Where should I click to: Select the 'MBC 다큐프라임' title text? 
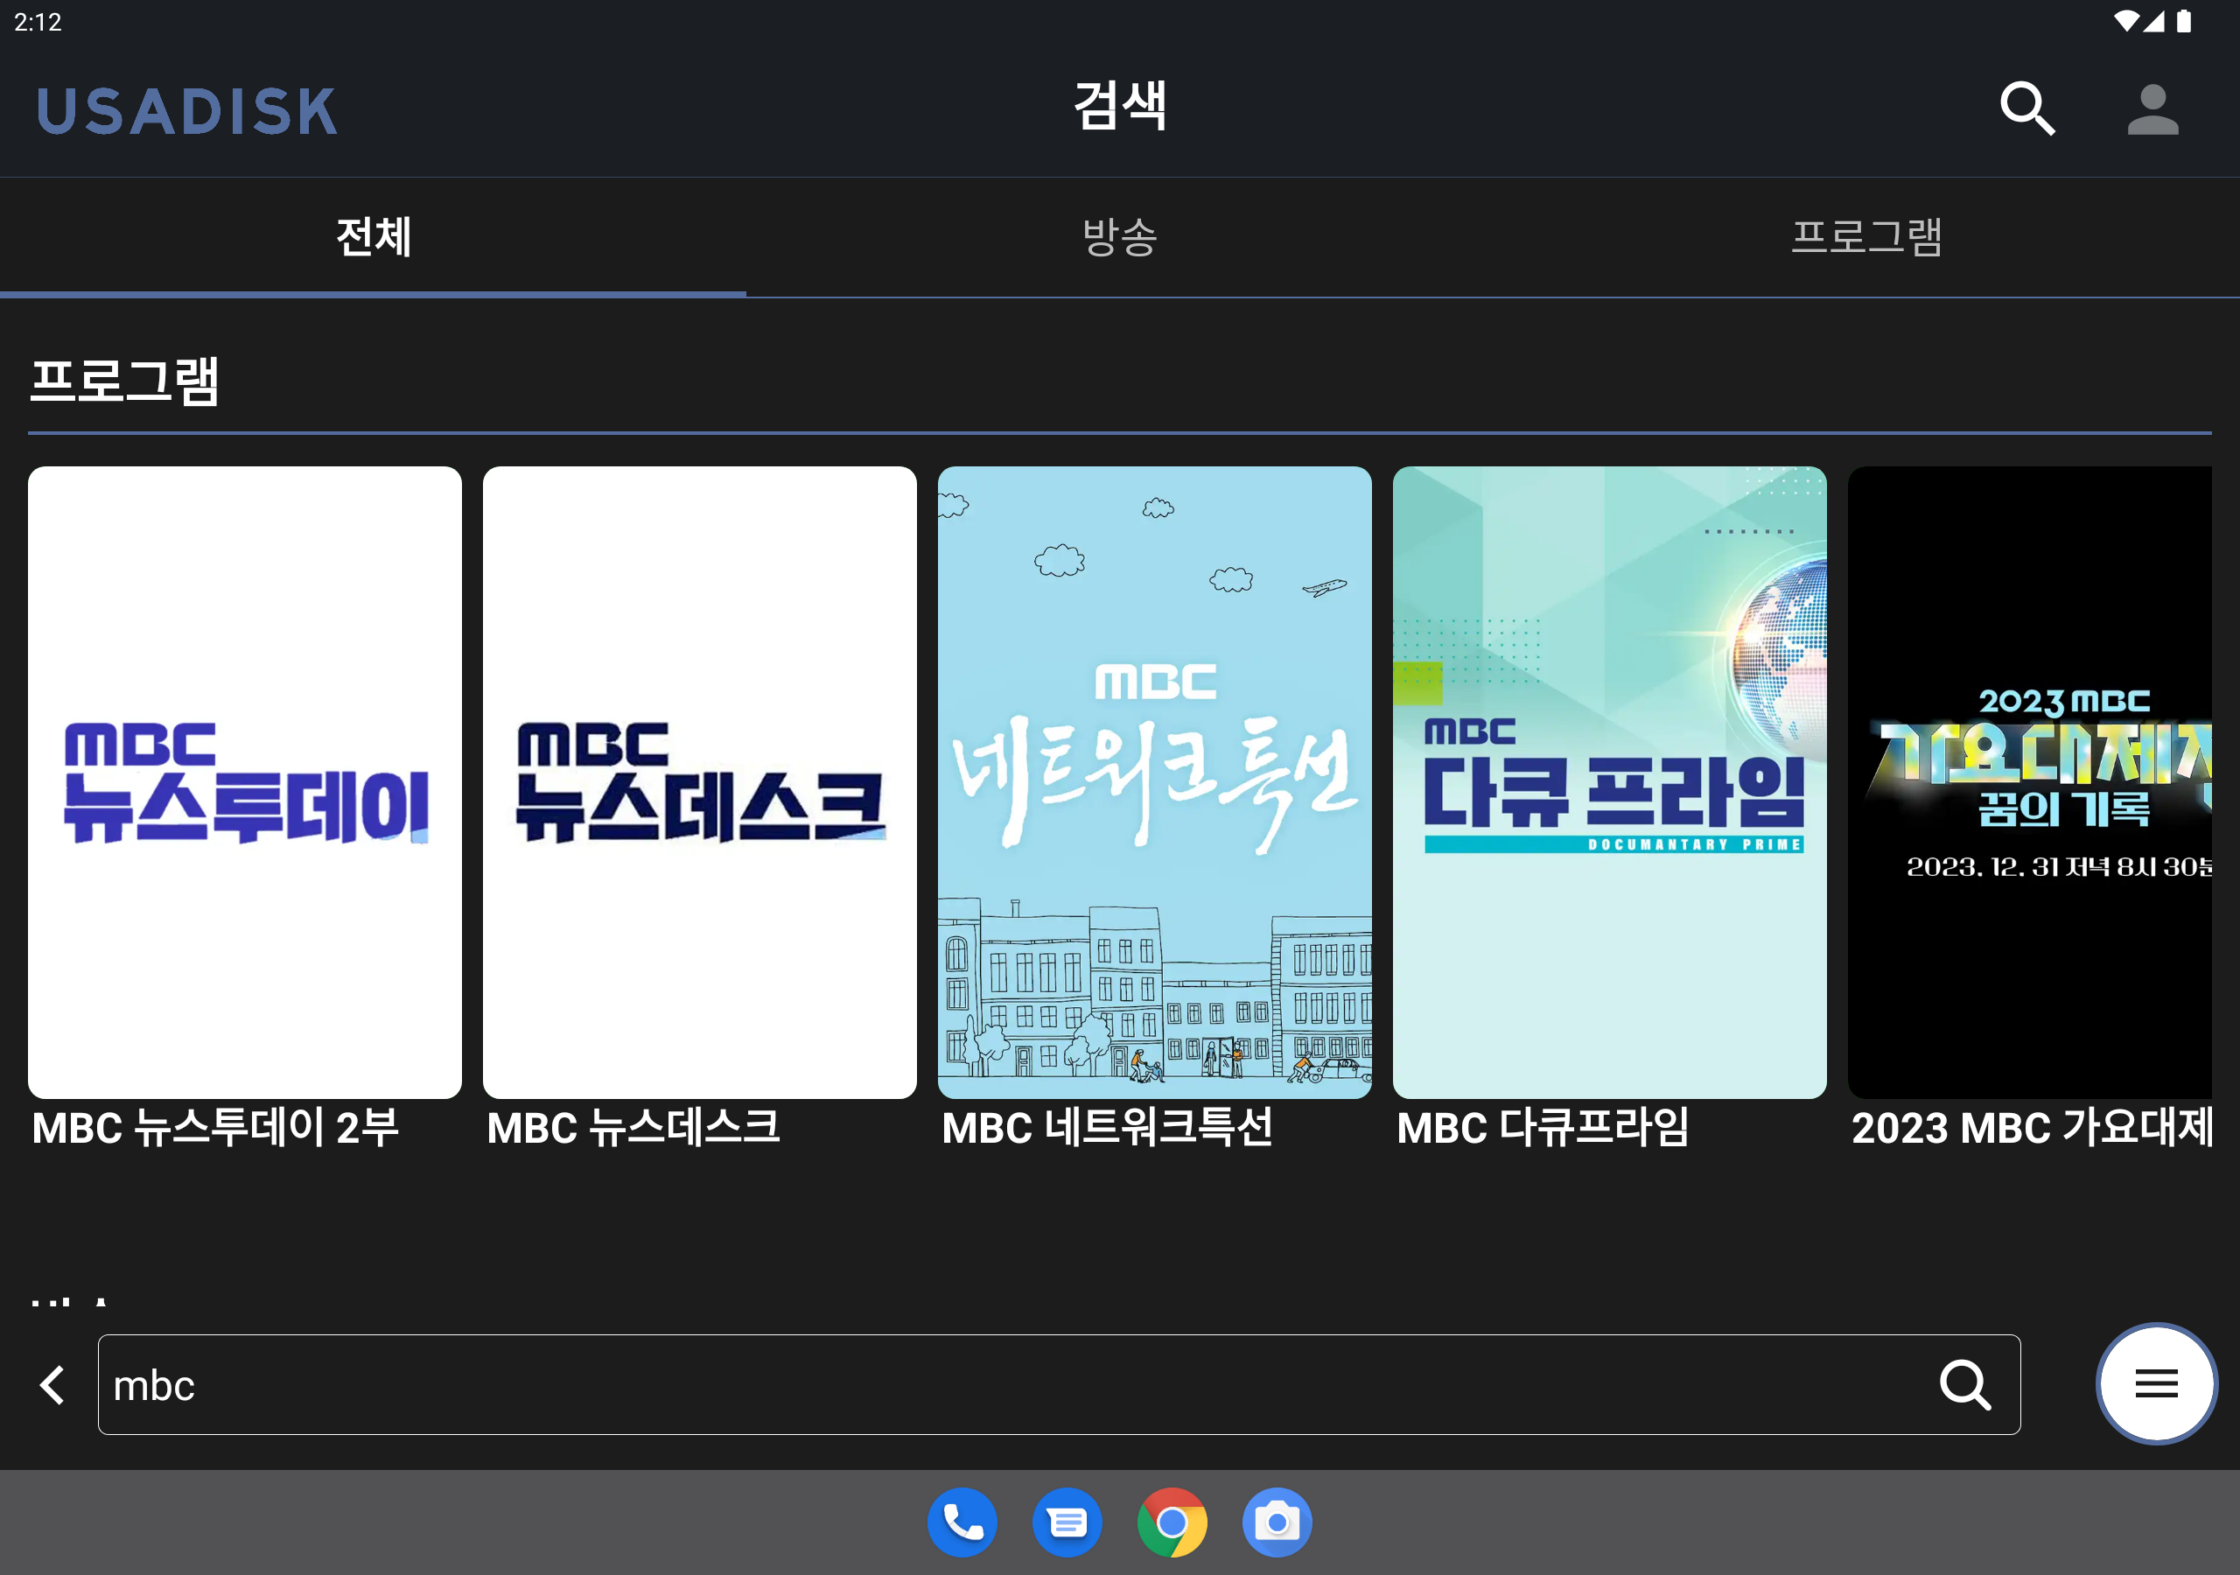click(x=1543, y=1128)
